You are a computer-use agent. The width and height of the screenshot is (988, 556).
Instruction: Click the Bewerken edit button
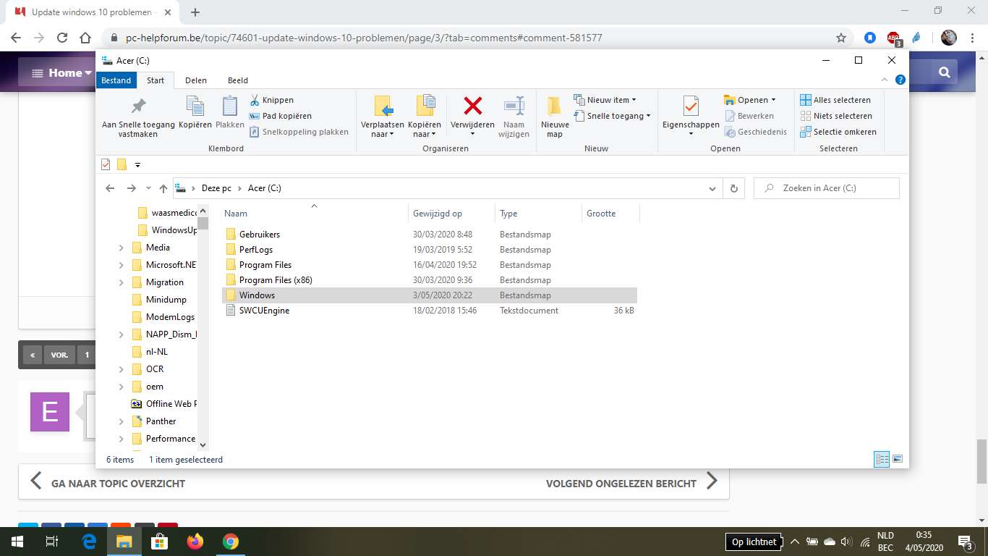click(x=749, y=116)
